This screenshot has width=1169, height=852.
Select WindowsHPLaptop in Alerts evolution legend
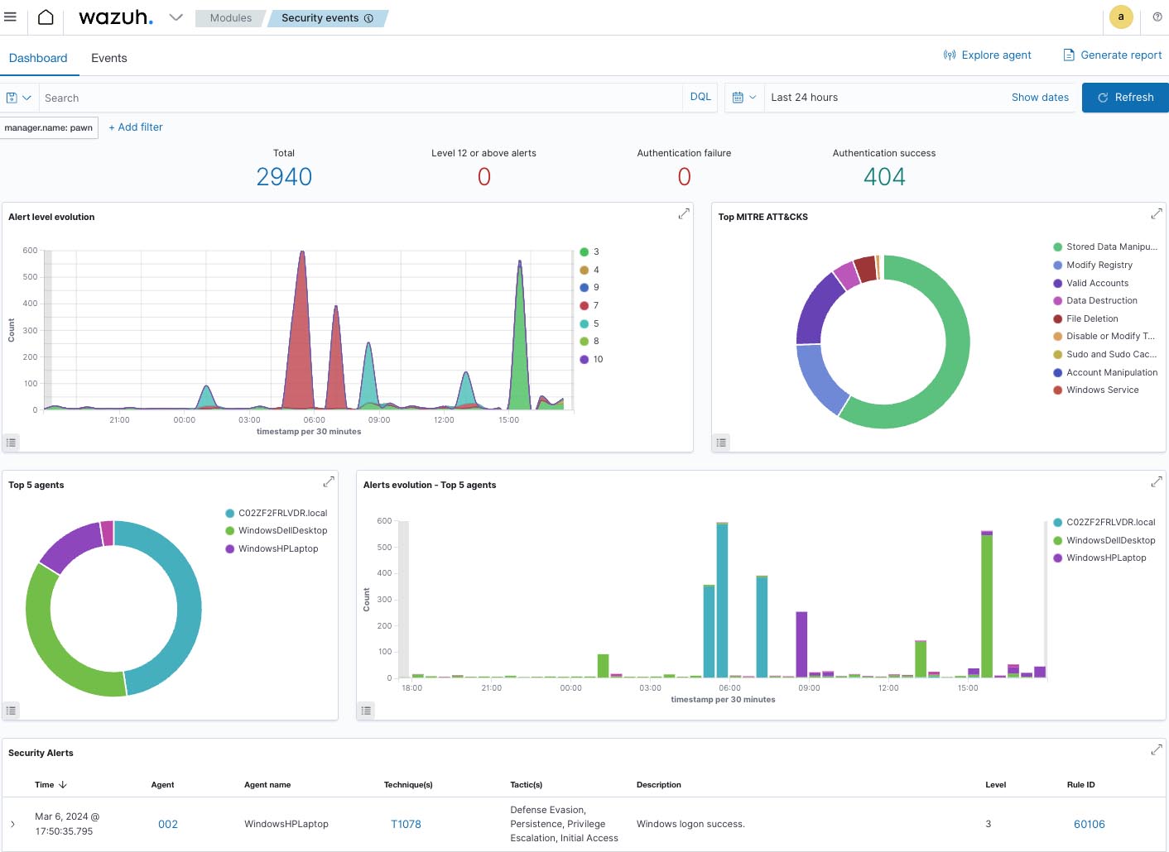1100,558
